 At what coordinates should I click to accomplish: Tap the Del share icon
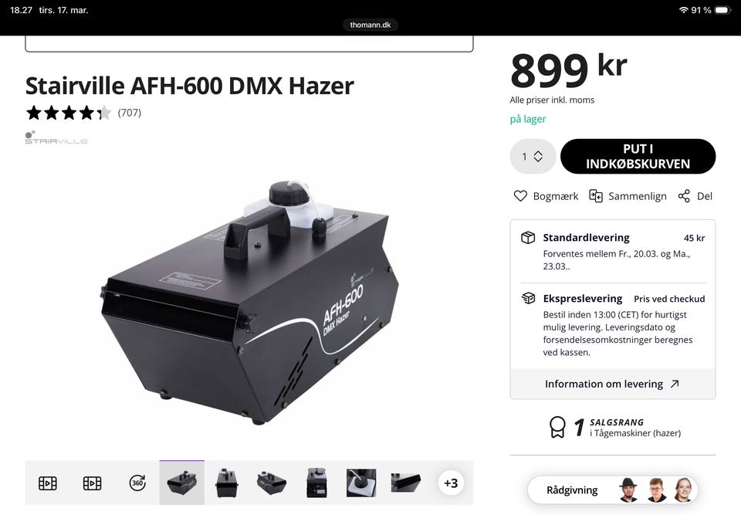[684, 196]
